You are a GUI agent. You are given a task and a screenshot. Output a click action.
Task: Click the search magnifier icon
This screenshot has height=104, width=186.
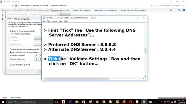183,5
